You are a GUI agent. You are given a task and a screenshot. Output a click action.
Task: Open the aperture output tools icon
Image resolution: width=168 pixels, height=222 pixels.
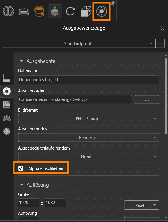(x=101, y=11)
